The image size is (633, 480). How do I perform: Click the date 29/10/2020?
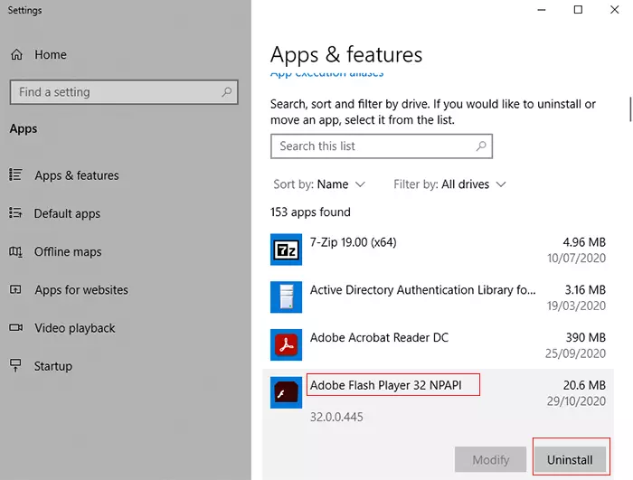(x=577, y=400)
